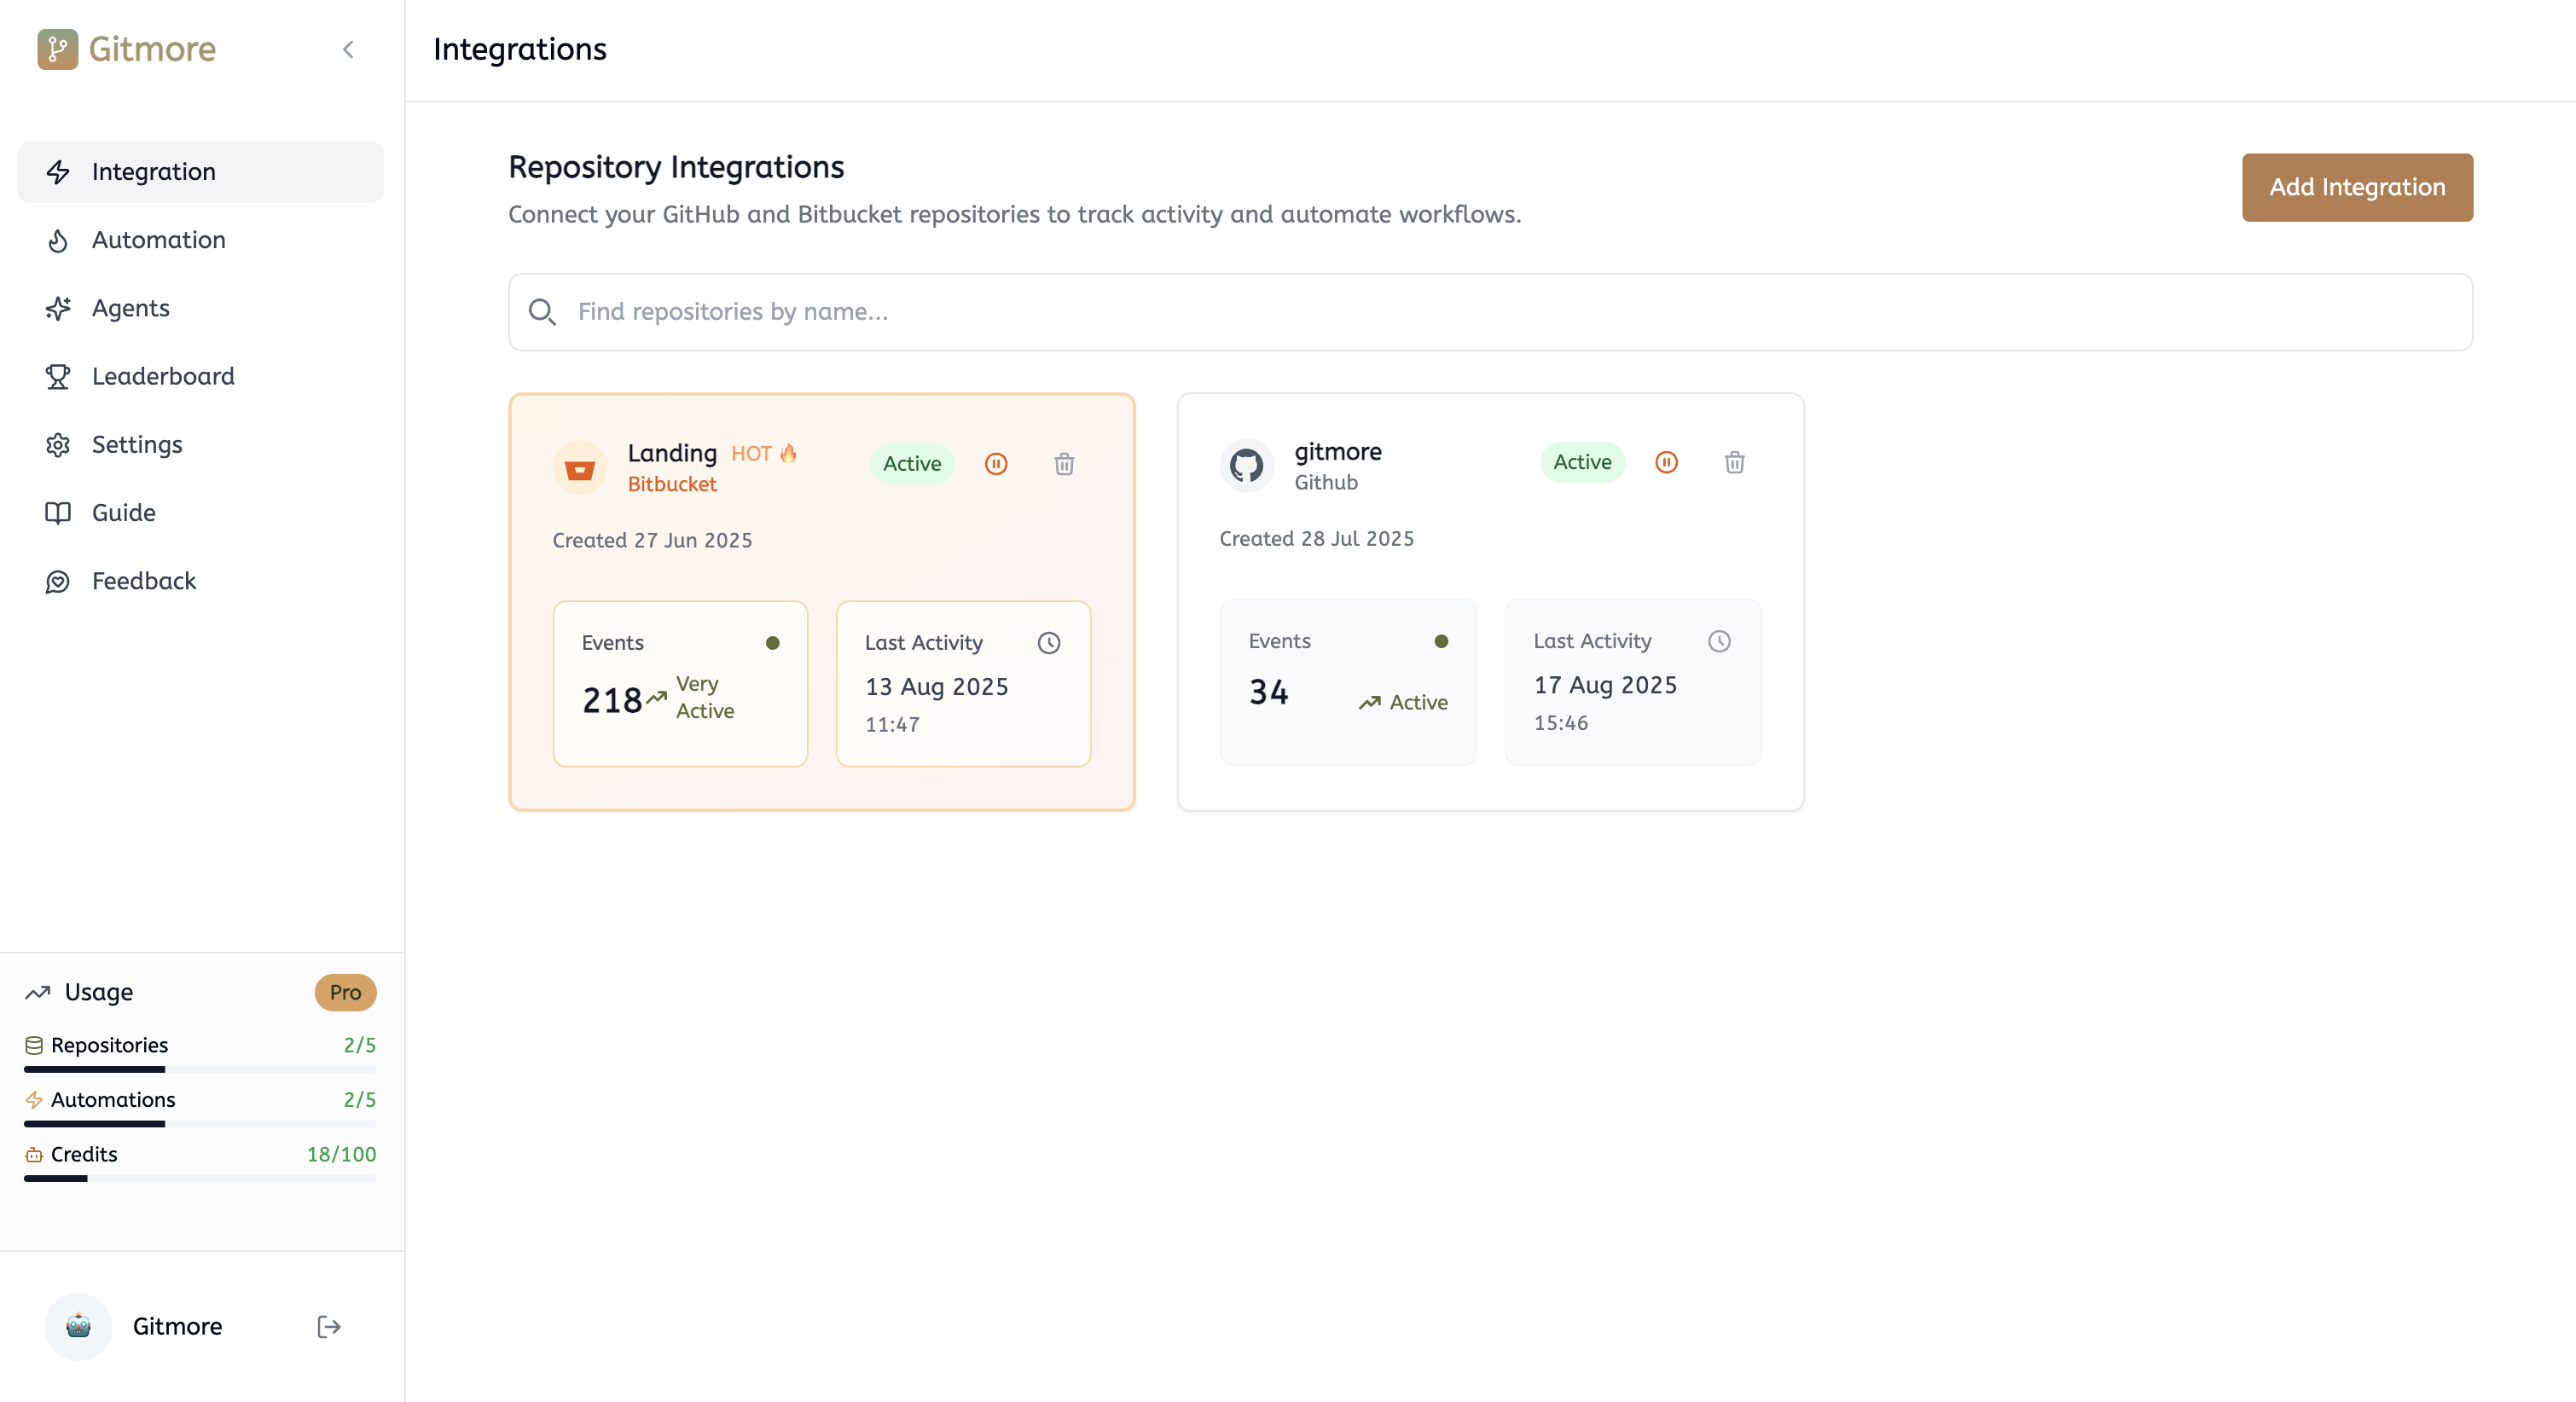Click the Gitmore user avatar
Image resolution: width=2576 pixels, height=1402 pixels.
click(78, 1326)
